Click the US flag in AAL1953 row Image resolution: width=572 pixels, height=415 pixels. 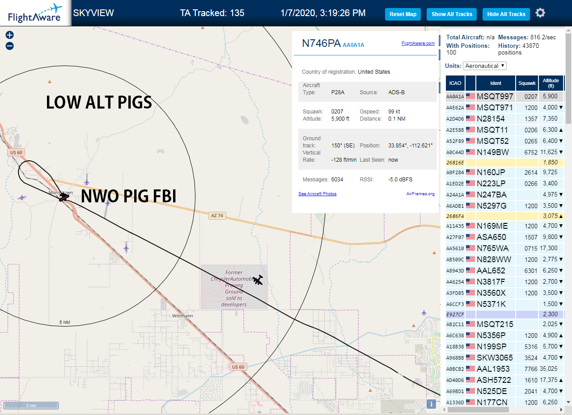click(x=470, y=369)
